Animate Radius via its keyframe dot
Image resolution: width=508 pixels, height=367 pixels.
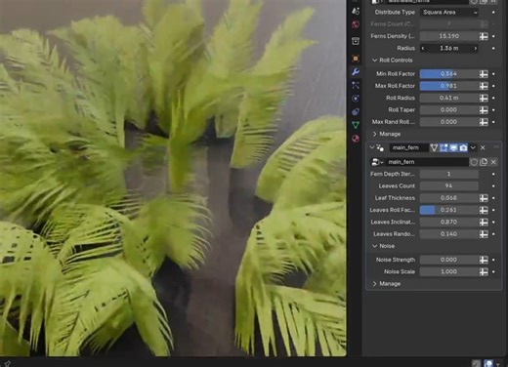[x=493, y=49]
